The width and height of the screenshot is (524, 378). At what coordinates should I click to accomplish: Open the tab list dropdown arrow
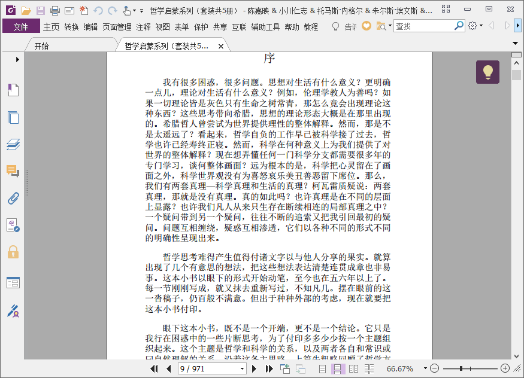coord(515,44)
